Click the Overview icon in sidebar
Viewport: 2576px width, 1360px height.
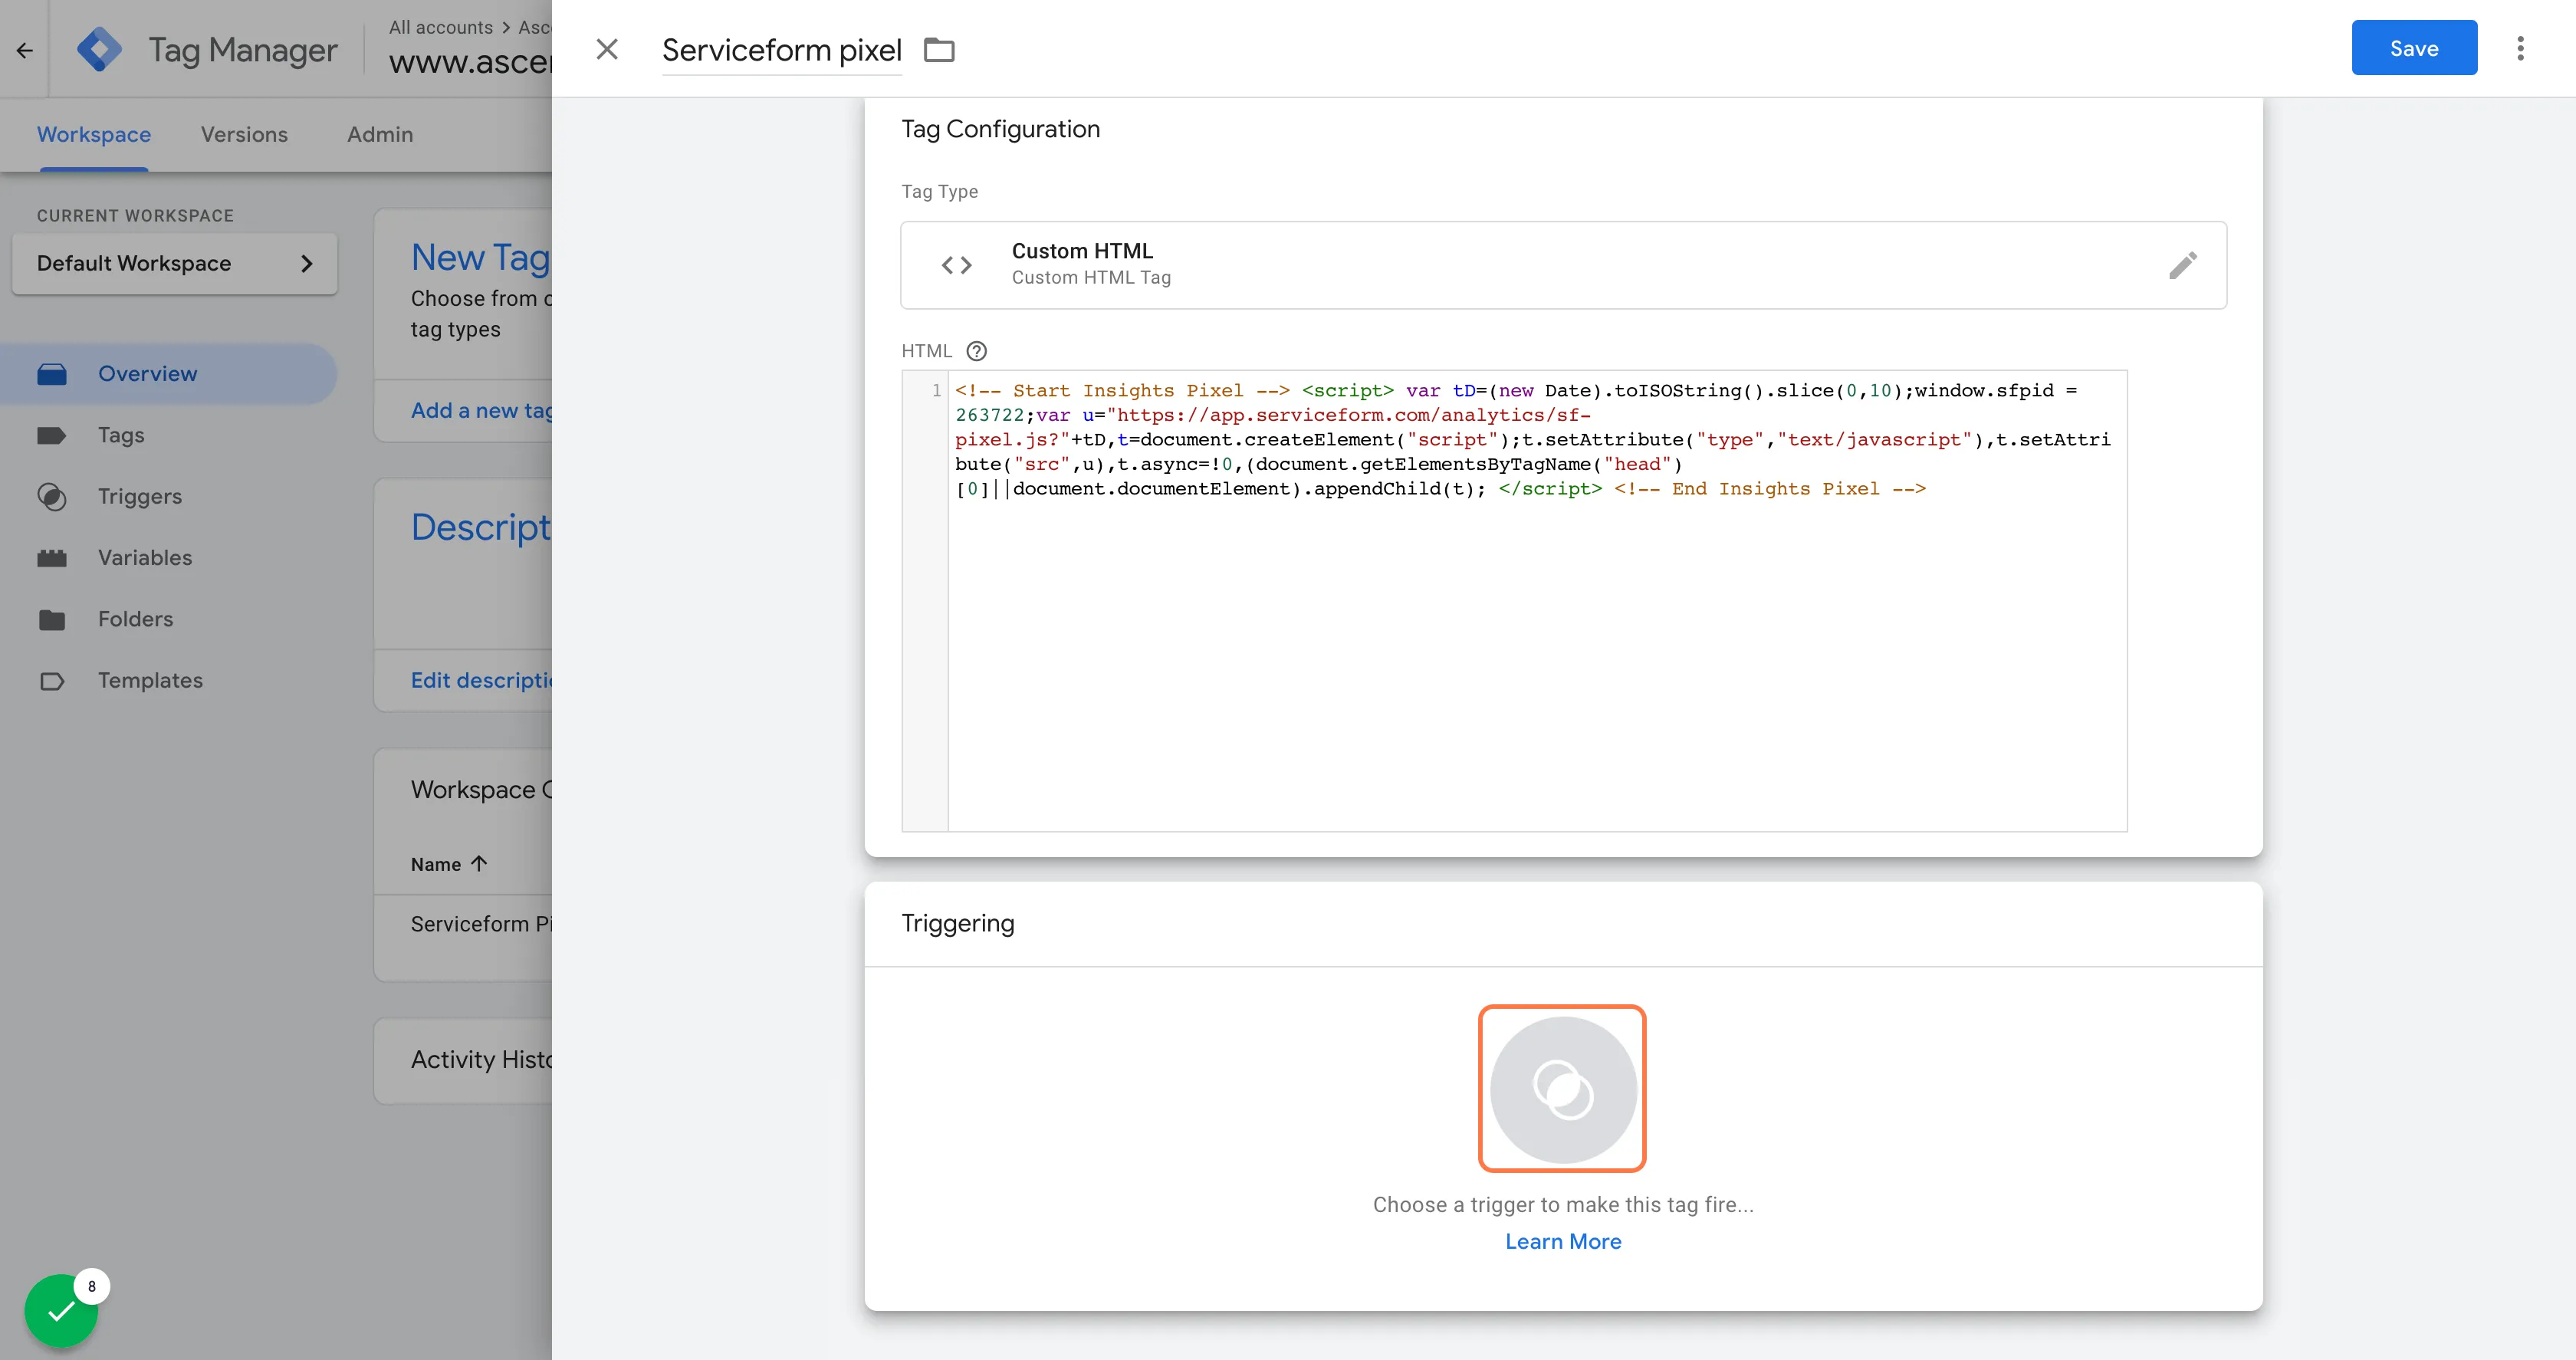(51, 374)
